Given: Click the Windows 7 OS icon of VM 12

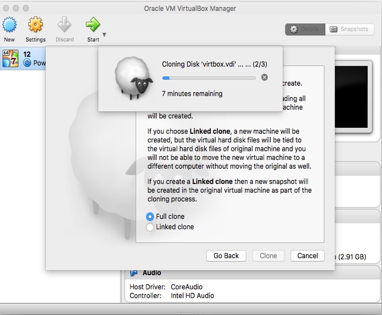Looking at the screenshot, I should [x=10, y=58].
